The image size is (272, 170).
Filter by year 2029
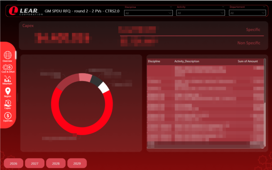(77, 163)
